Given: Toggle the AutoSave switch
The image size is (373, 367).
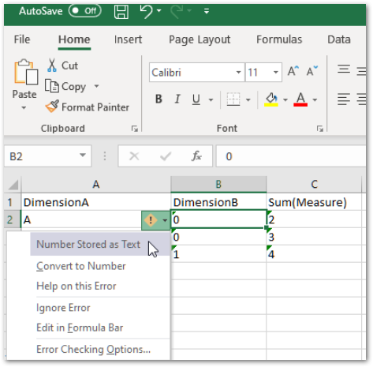Looking at the screenshot, I should click(x=85, y=11).
